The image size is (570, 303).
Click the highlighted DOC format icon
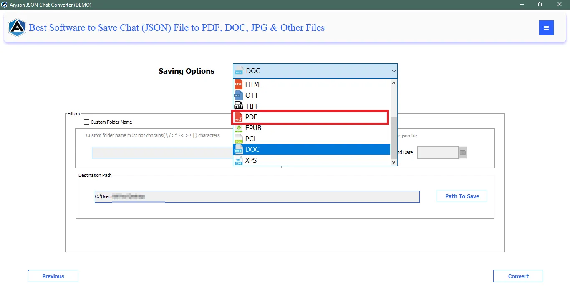pos(238,149)
